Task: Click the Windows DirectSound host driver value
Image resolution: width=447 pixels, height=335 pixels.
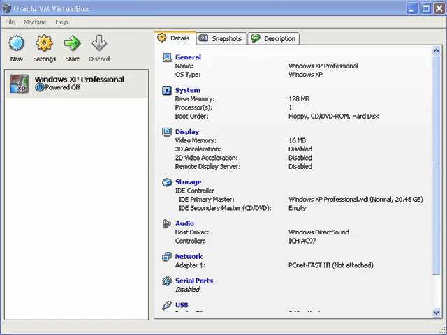Action: (318, 232)
